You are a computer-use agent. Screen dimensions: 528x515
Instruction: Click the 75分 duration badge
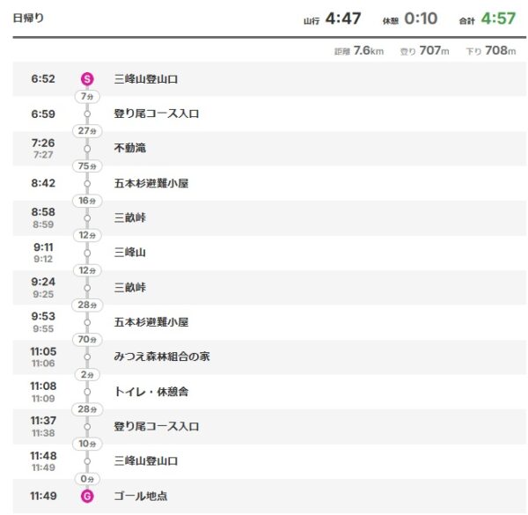tap(86, 166)
